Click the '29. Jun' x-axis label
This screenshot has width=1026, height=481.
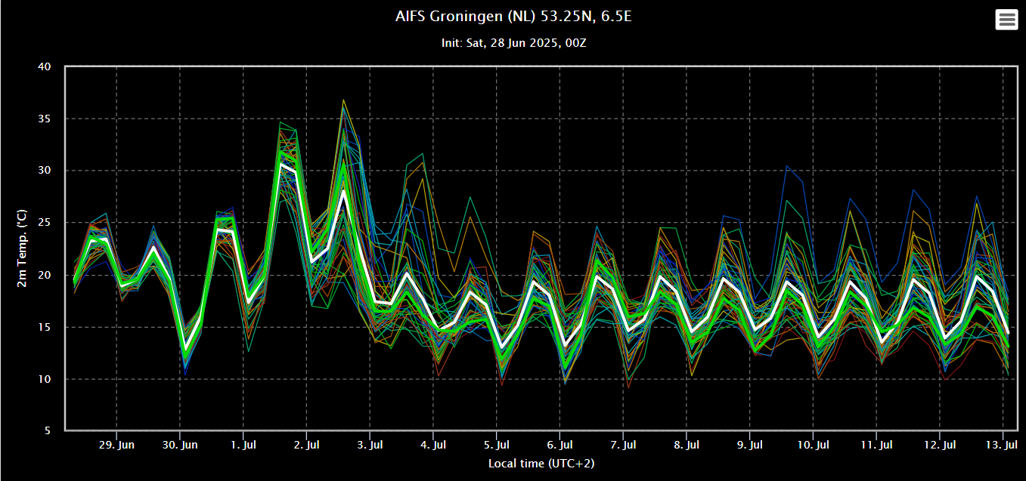pos(116,445)
